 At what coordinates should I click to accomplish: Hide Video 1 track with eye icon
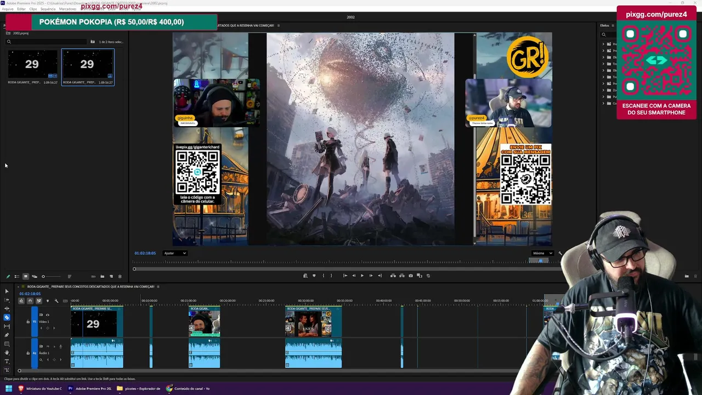[x=48, y=315]
